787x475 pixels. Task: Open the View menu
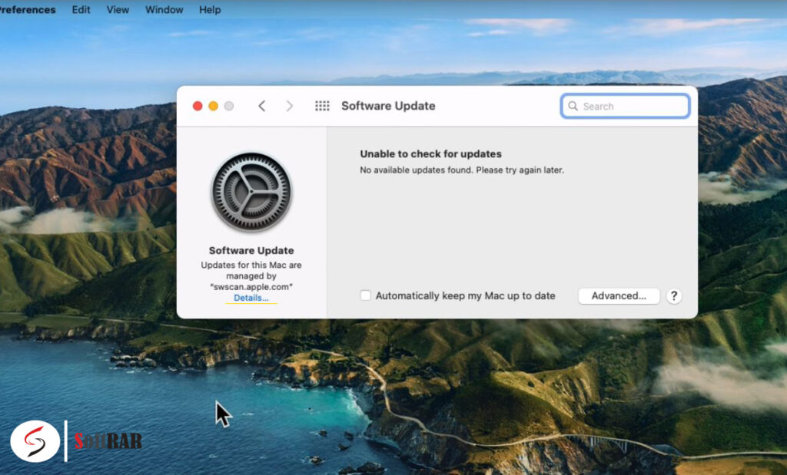click(x=118, y=9)
